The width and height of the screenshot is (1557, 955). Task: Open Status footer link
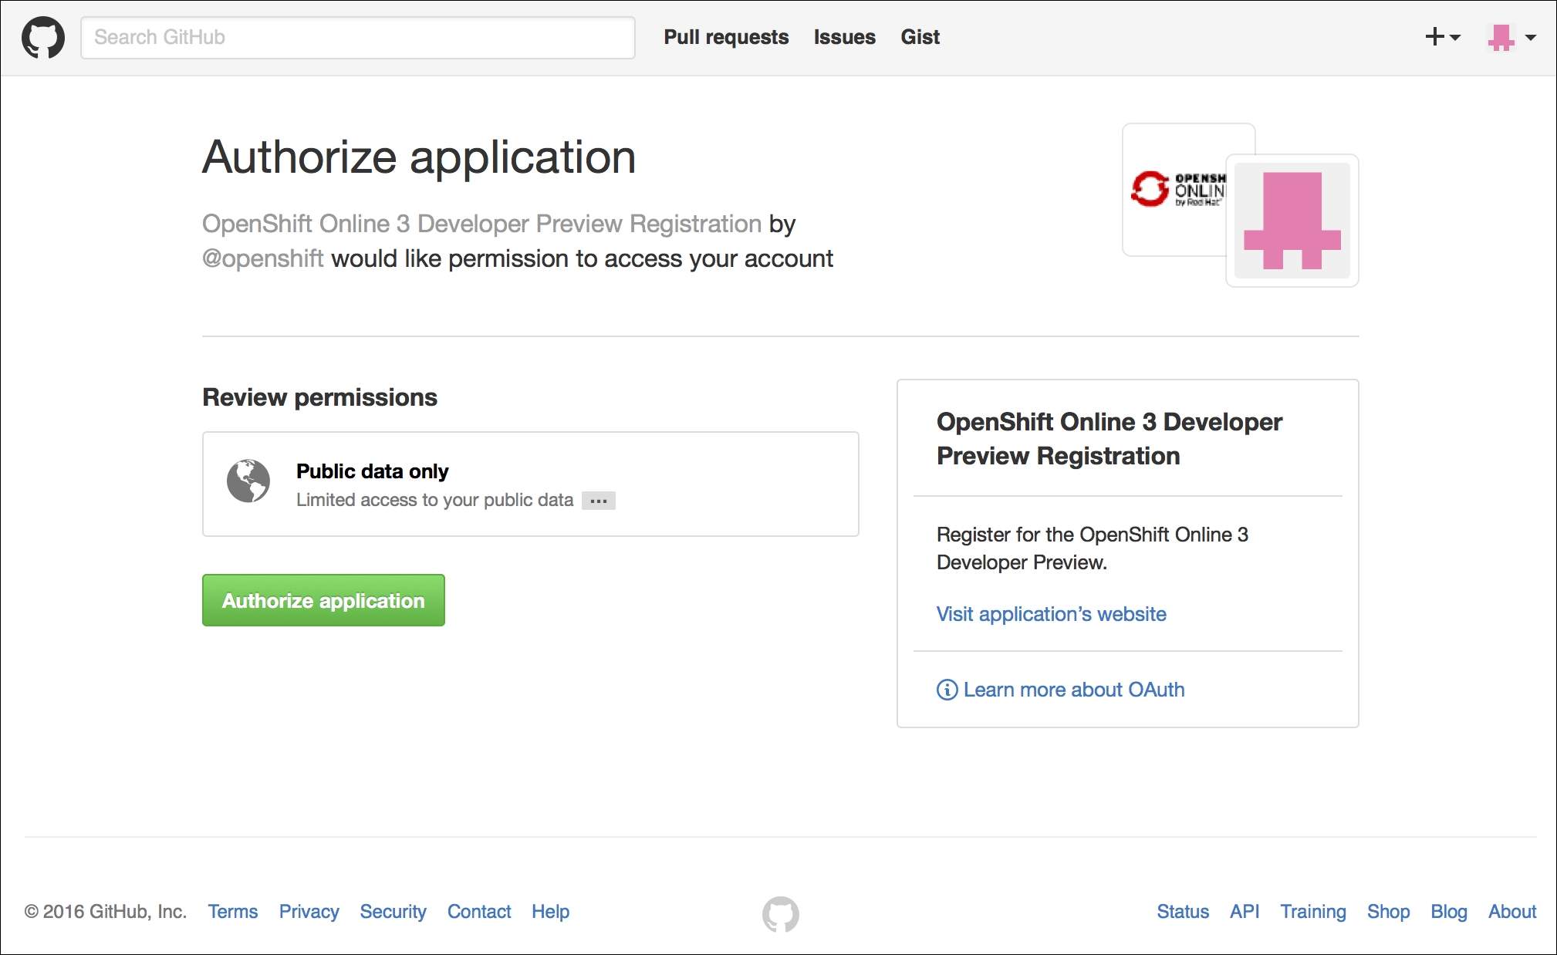coord(1183,911)
